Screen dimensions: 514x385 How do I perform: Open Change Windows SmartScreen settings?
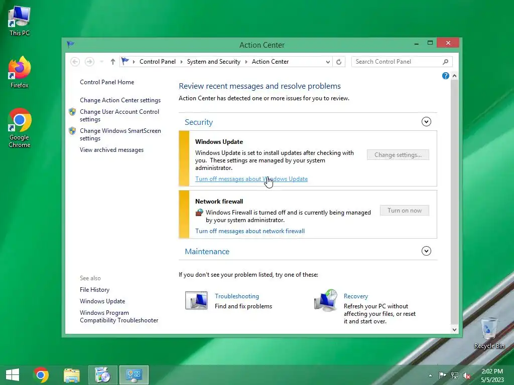[x=120, y=134]
